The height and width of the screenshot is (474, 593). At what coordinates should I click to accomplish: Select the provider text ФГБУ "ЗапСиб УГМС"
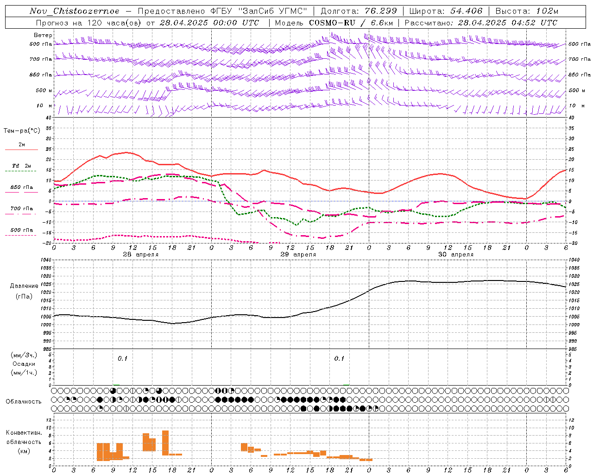[259, 11]
